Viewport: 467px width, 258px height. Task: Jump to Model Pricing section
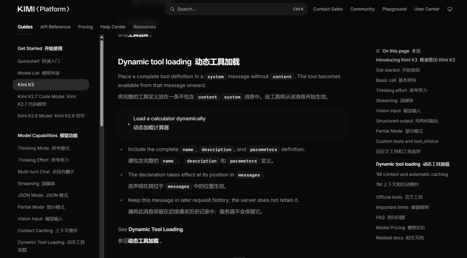[x=400, y=228]
